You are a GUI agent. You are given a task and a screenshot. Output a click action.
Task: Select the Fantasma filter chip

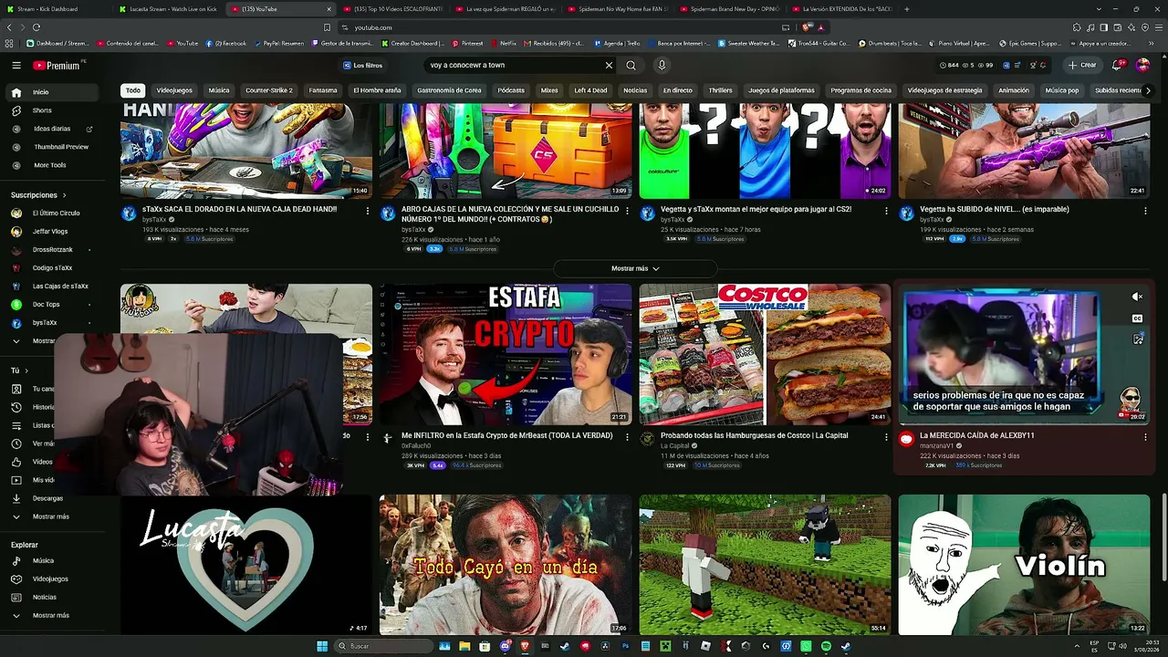(x=323, y=90)
